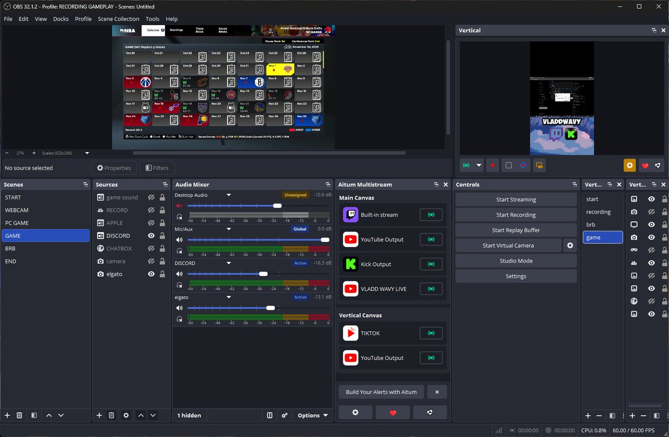Remove selected scene using Scenes trash icon
Viewport: 669px width, 437px height.
(x=20, y=415)
